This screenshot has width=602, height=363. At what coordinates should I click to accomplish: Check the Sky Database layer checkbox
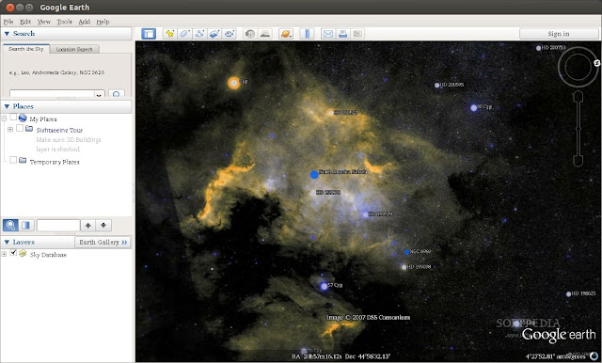[x=13, y=252]
